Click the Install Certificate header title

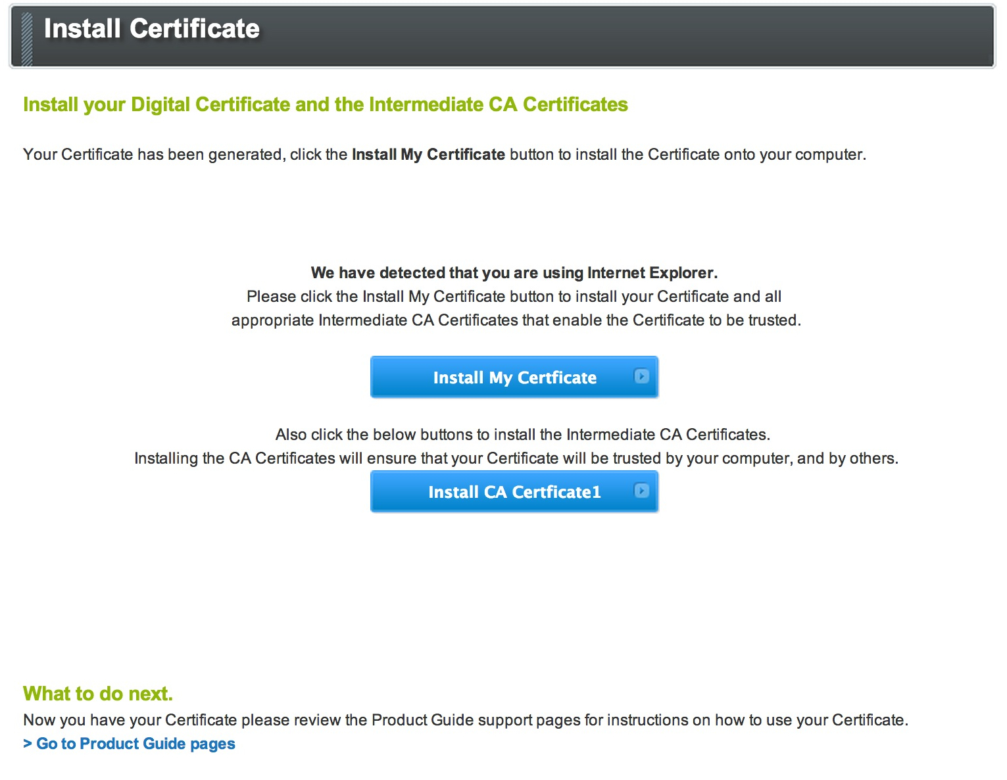click(151, 29)
